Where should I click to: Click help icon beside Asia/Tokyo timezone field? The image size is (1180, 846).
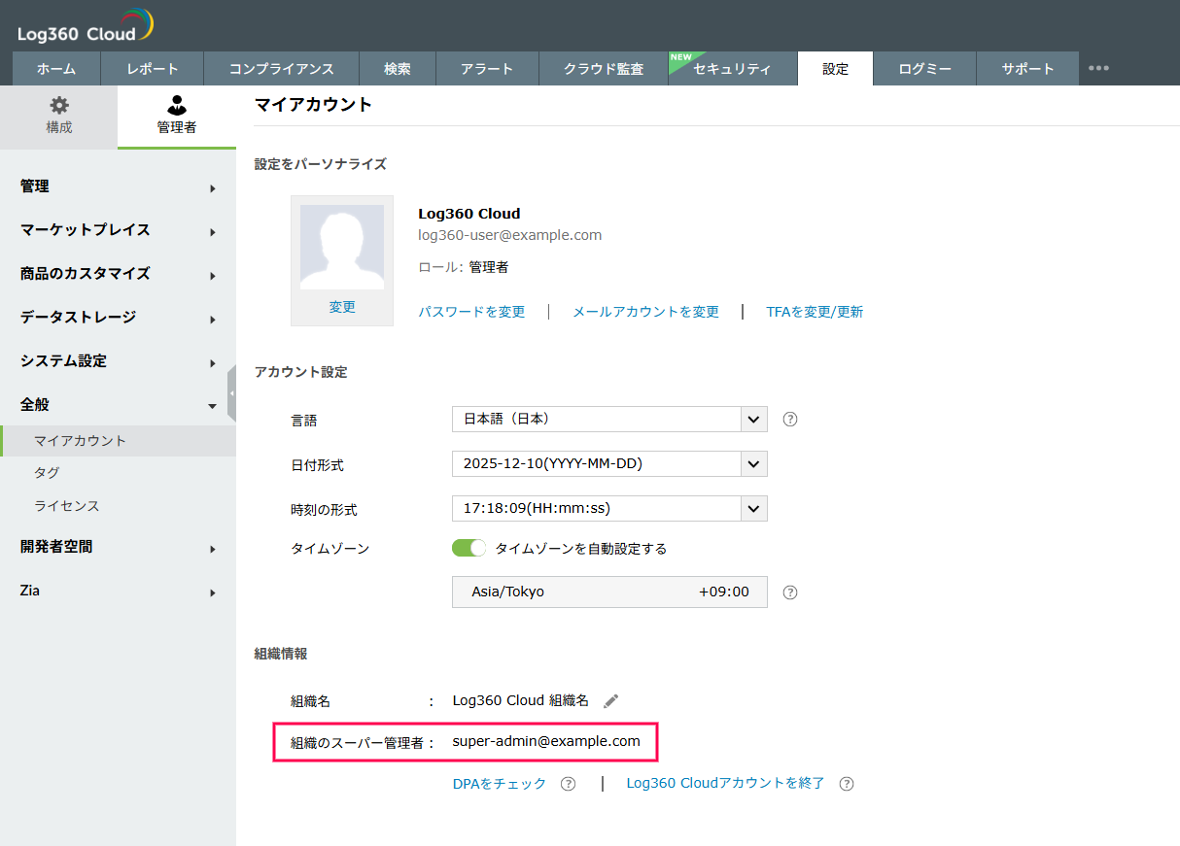(790, 592)
